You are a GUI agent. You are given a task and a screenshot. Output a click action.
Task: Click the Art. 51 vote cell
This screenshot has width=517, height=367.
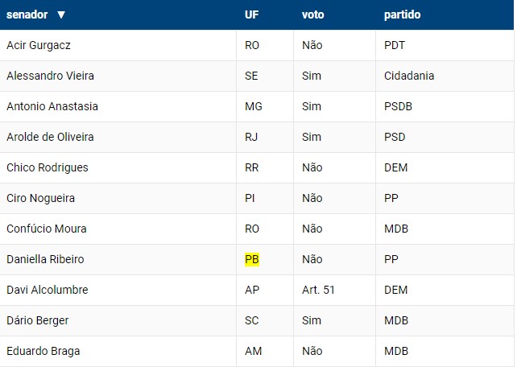coord(318,290)
